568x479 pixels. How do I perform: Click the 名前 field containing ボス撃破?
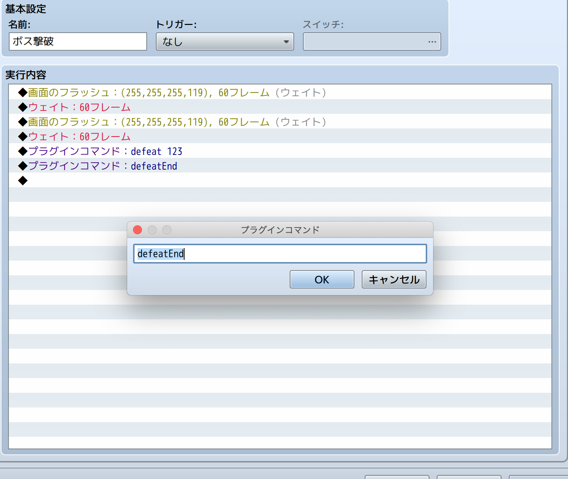(78, 42)
